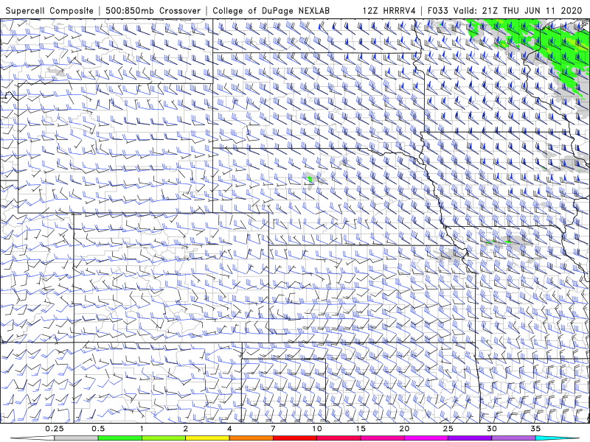Pick the lime colorbar segment between 1 and 2
Viewport: 590px width, 442px height.
(x=164, y=438)
